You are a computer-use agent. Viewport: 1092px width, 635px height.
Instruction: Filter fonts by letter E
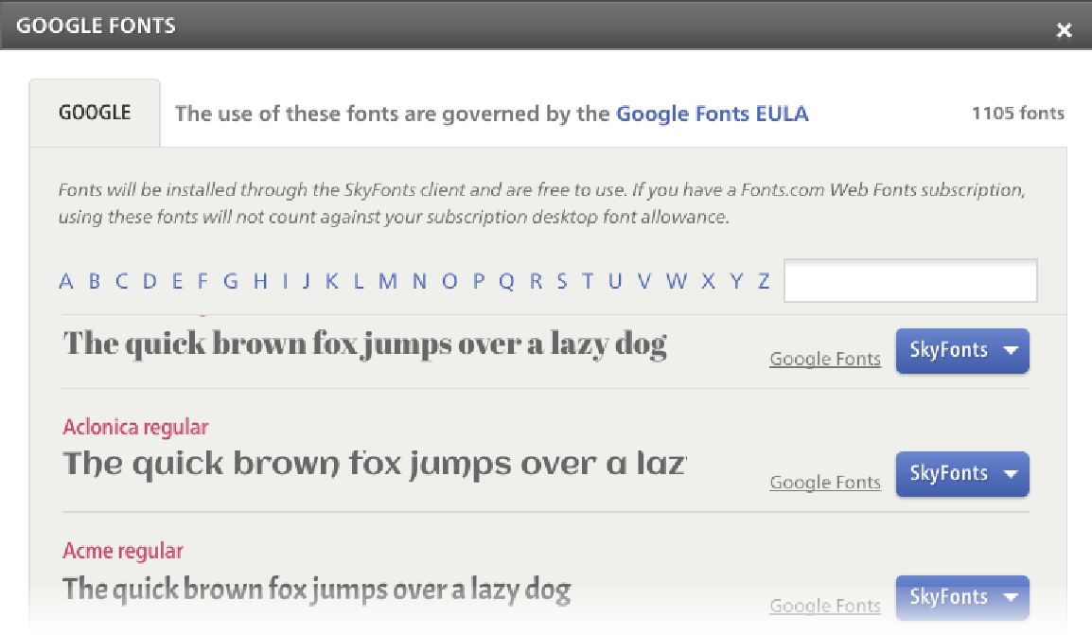(x=178, y=281)
